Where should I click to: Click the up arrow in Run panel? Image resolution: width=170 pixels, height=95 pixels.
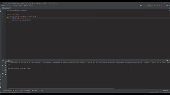tap(5, 63)
